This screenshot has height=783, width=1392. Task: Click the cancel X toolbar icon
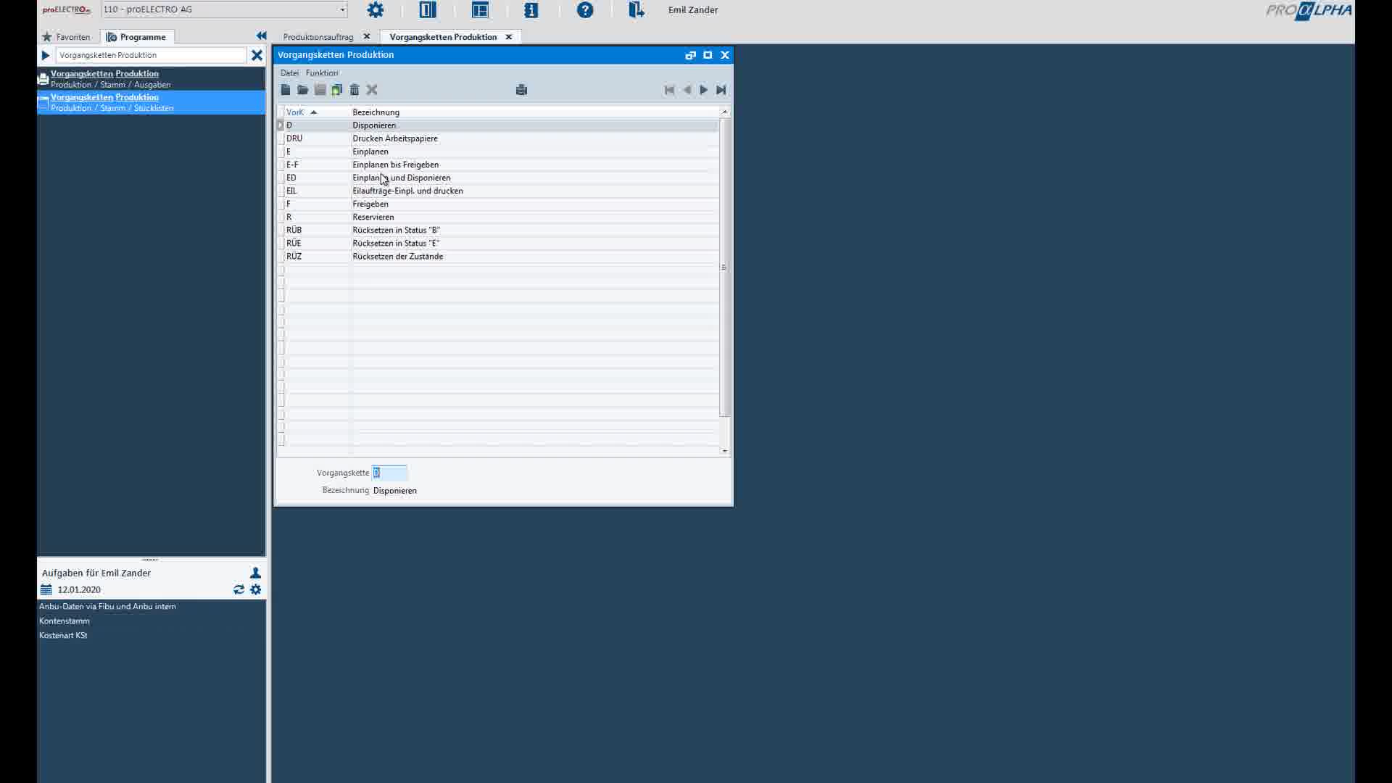click(372, 90)
